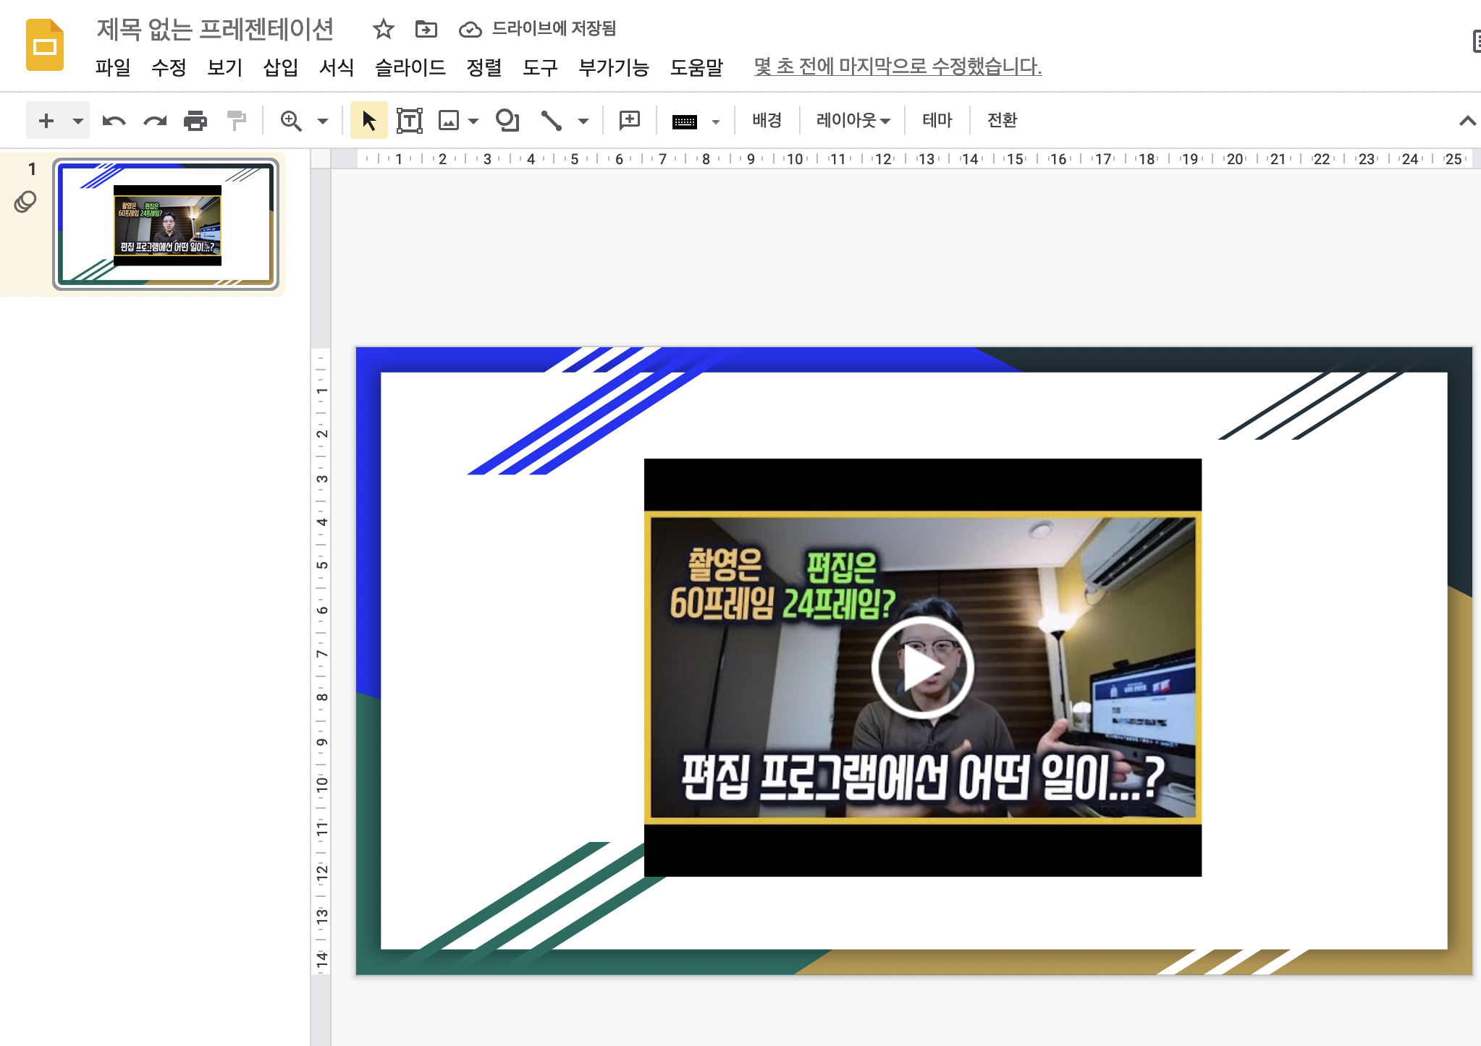Open the new slide dropdown arrow
The width and height of the screenshot is (1481, 1046).
(77, 121)
